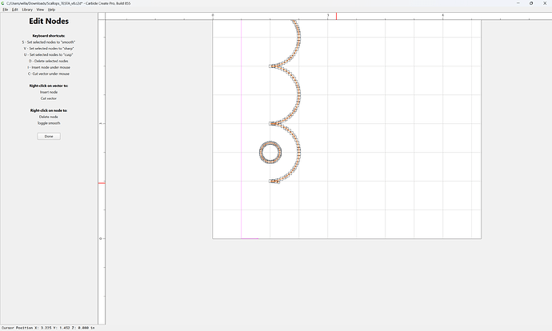Click the vertical magenta guide line
This screenshot has height=331, width=552.
[x=242, y=129]
